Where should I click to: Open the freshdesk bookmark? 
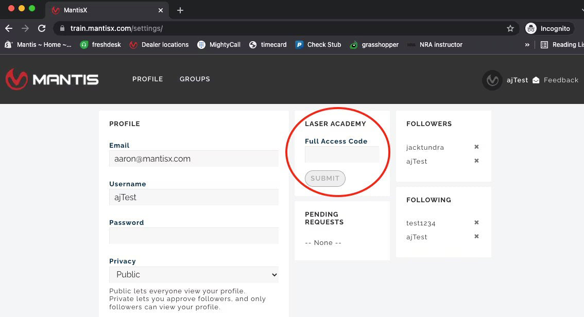(100, 45)
